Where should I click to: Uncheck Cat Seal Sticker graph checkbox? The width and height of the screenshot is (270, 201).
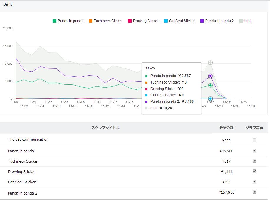pos(254,182)
